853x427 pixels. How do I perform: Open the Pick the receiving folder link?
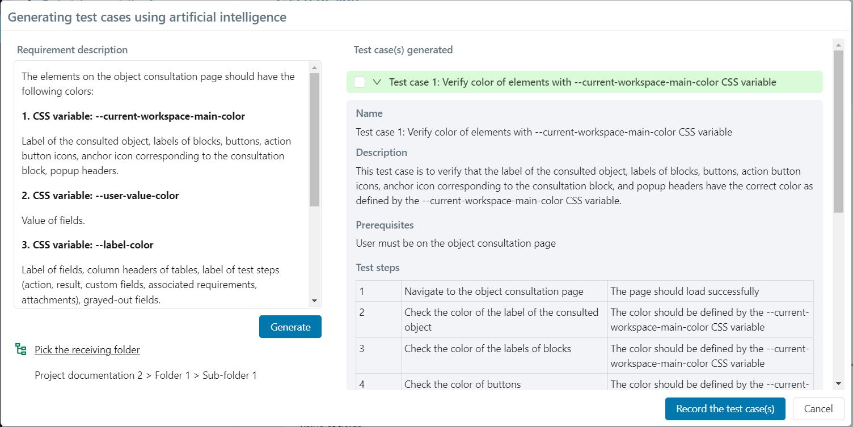[x=87, y=349]
